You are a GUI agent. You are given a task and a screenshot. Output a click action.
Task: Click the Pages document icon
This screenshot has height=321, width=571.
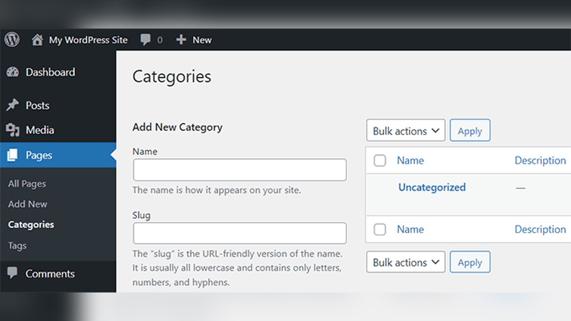[13, 155]
